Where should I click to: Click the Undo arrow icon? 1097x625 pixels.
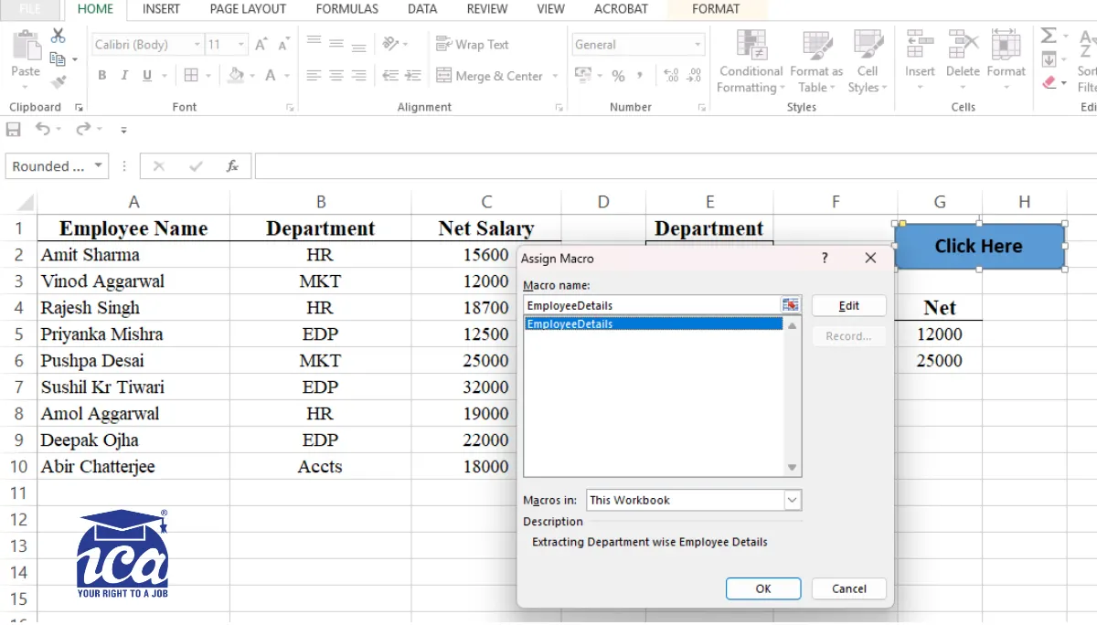click(x=43, y=129)
